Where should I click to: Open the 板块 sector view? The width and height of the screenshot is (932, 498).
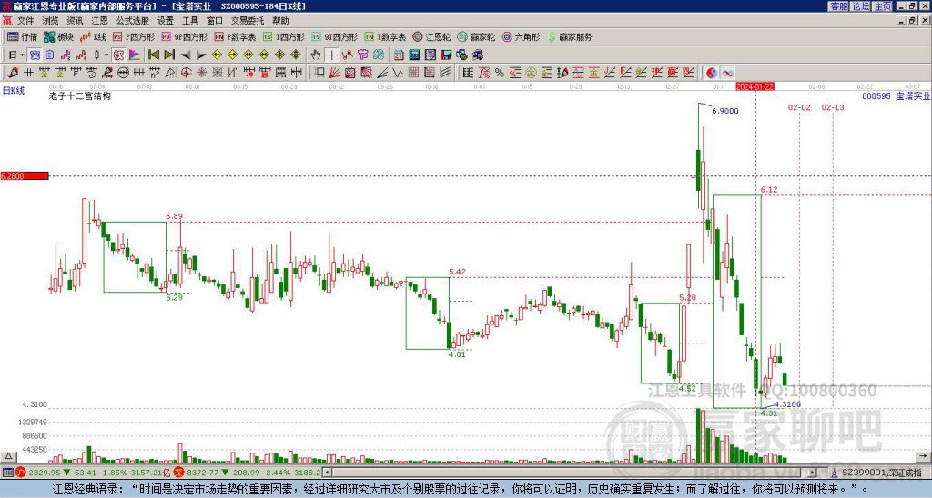pos(59,37)
